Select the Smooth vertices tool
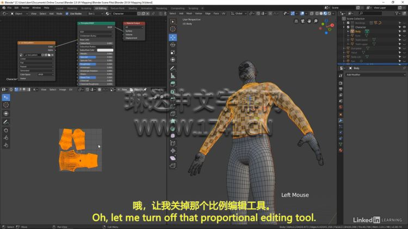Screen dimensions: 408x229 tap(173, 136)
